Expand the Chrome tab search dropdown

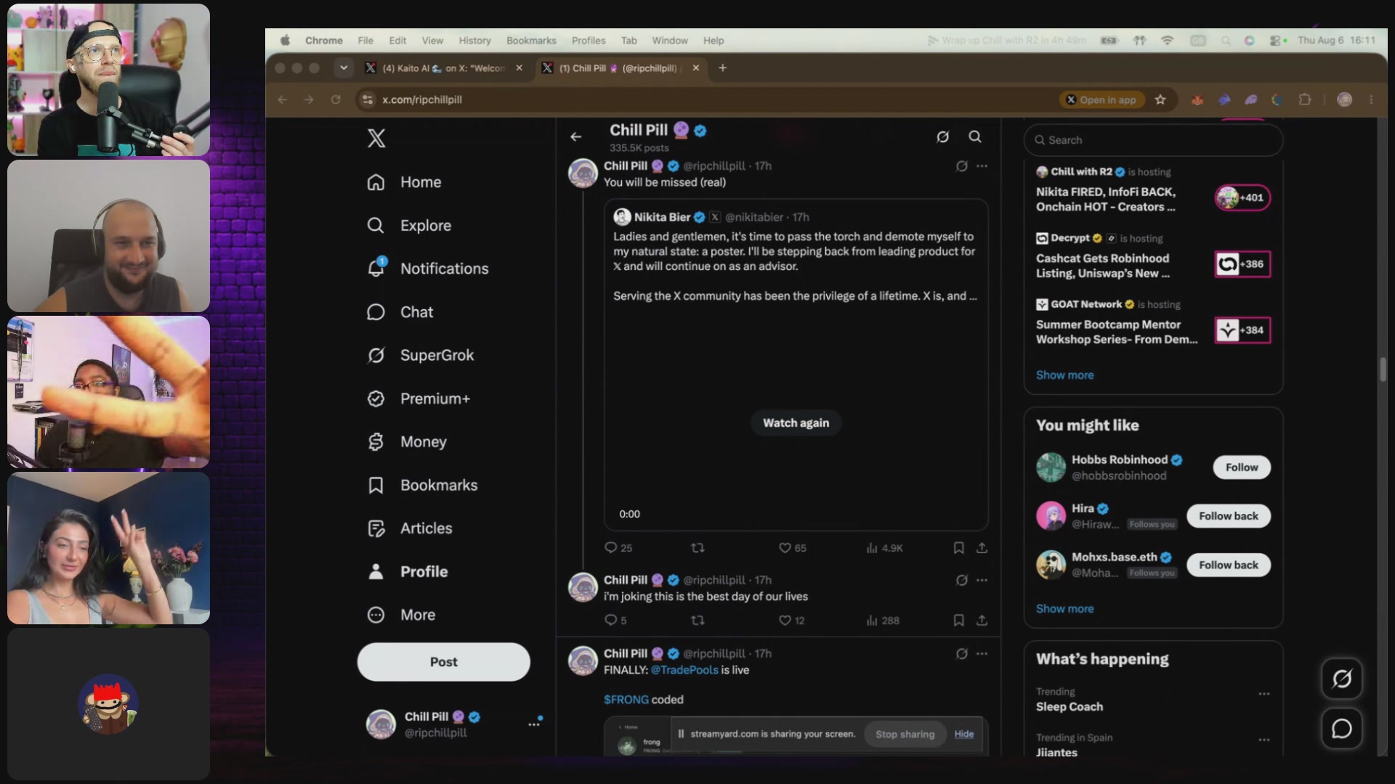tap(344, 68)
